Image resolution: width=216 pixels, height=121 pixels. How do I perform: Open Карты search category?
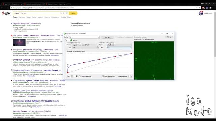tap(34, 17)
